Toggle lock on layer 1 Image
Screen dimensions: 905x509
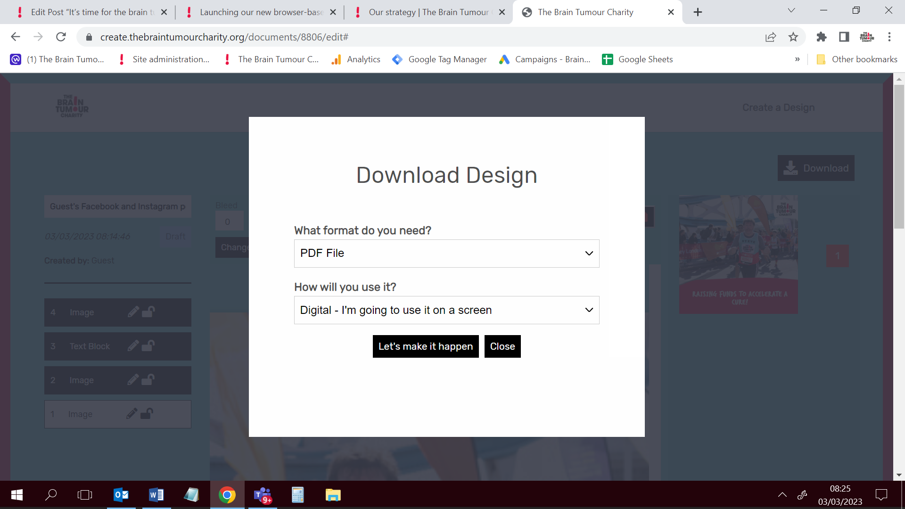coord(147,414)
